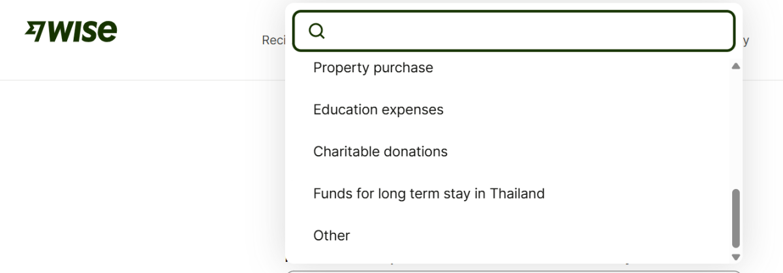Click the magnifying glass search icon
This screenshot has height=273, width=783.
pos(316,31)
